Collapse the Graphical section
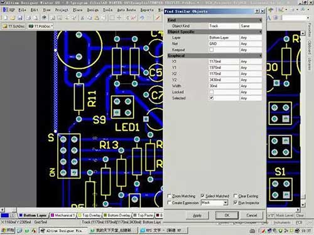 260,56
